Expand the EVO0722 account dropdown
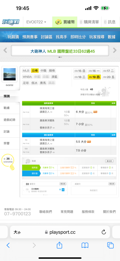 [36, 22]
